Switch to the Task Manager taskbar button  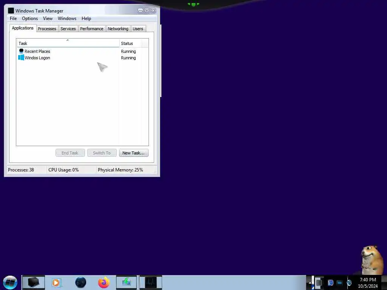151,282
